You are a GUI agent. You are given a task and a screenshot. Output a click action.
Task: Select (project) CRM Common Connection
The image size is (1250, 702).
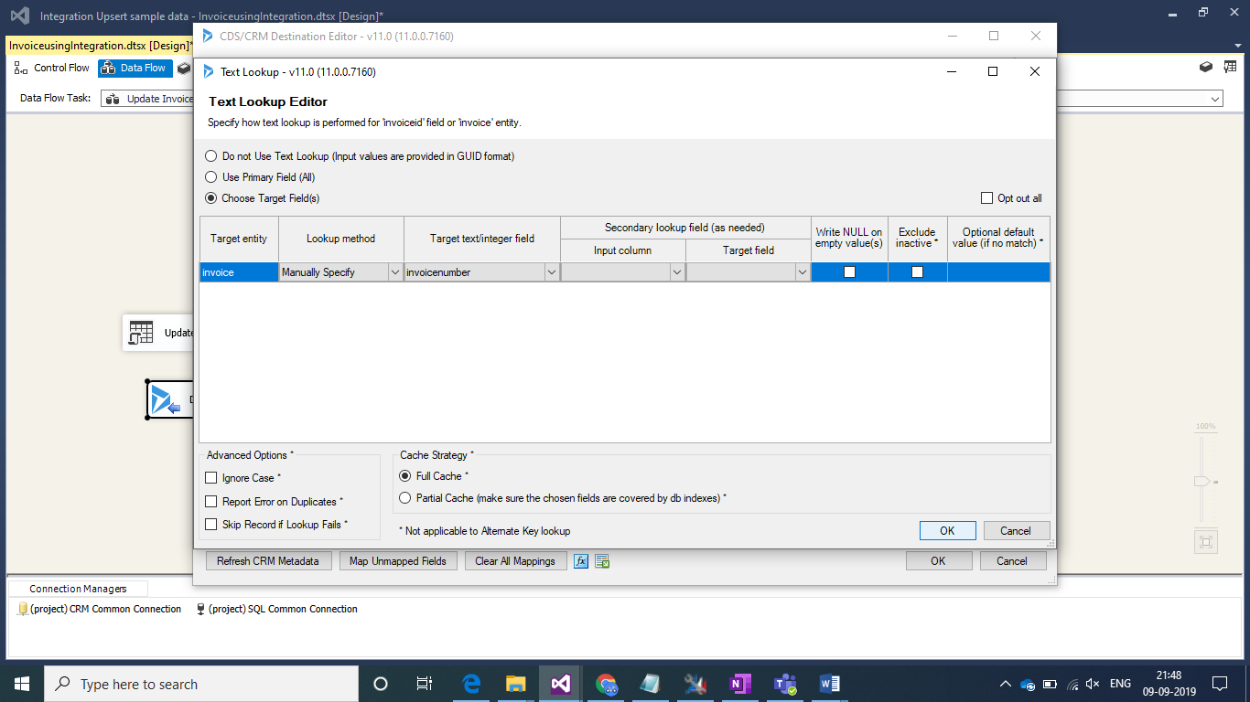[x=100, y=609]
